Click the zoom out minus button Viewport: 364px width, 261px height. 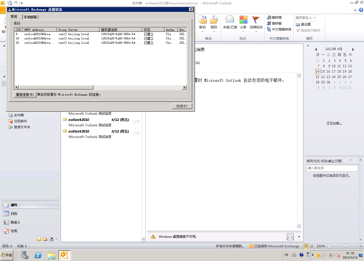tap(329, 246)
